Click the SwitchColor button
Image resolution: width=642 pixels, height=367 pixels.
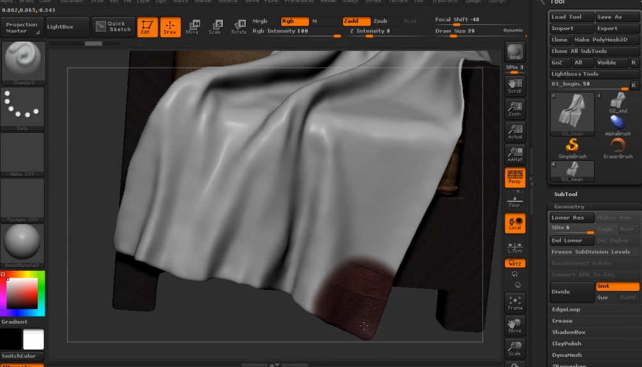(22, 356)
